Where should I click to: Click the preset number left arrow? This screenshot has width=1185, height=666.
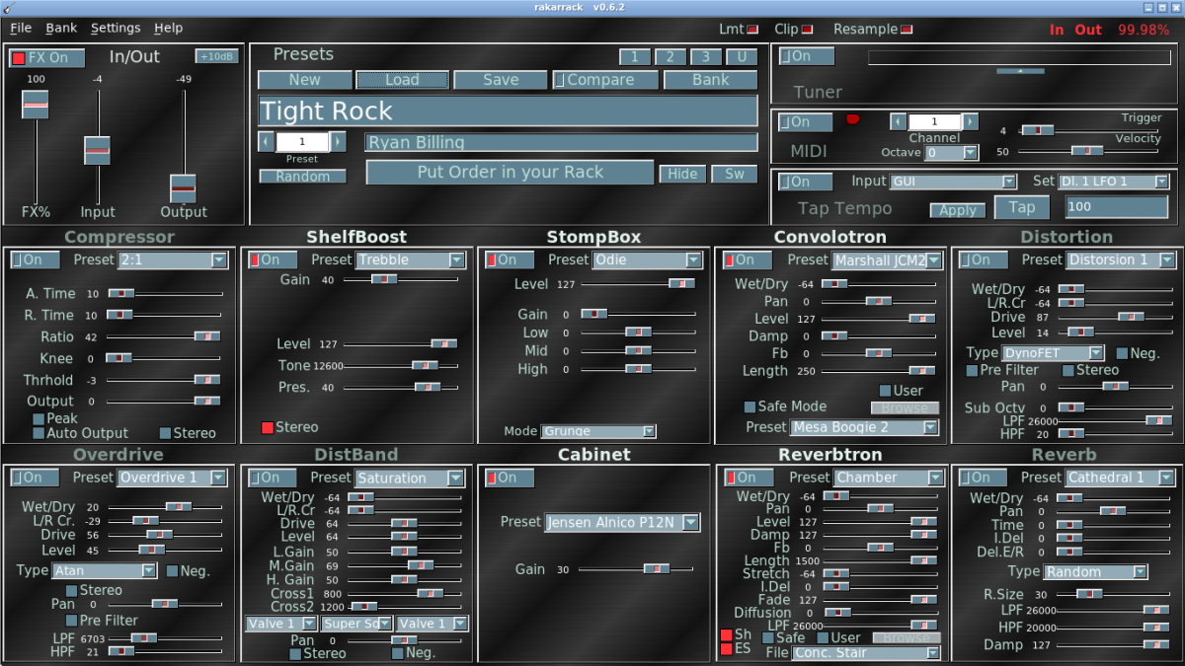[x=267, y=142]
